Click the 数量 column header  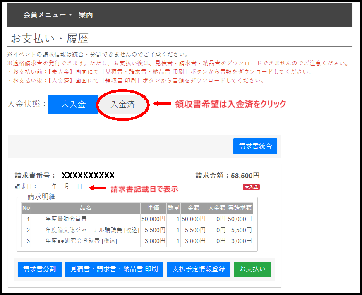[x=173, y=208]
